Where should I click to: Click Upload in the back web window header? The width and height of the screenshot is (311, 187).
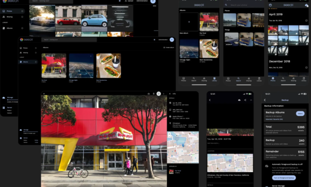[129, 1]
